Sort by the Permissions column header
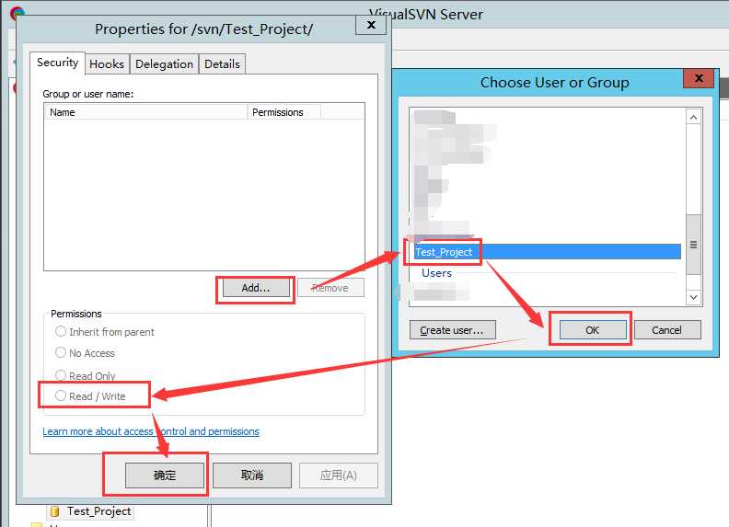729x527 pixels. pyautogui.click(x=284, y=112)
